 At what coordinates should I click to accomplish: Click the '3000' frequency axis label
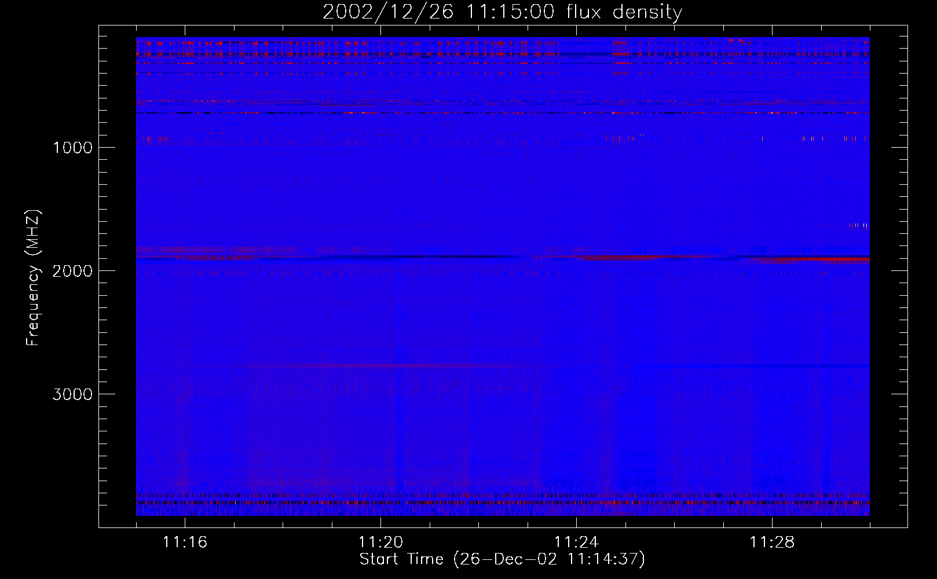point(72,394)
